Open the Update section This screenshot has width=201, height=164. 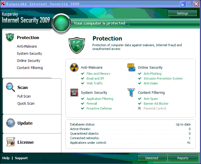coord(25,123)
